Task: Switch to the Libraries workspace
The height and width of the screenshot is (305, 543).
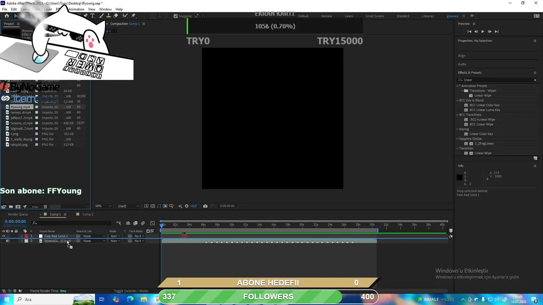Action: (428, 16)
